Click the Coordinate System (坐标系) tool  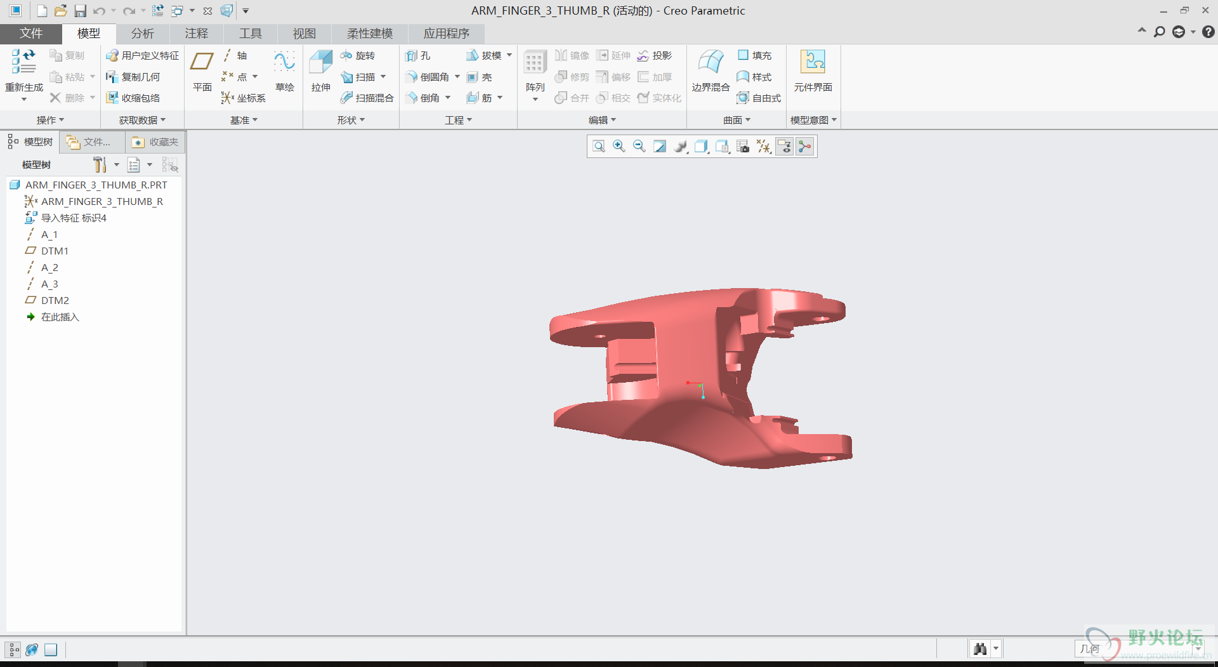[244, 98]
